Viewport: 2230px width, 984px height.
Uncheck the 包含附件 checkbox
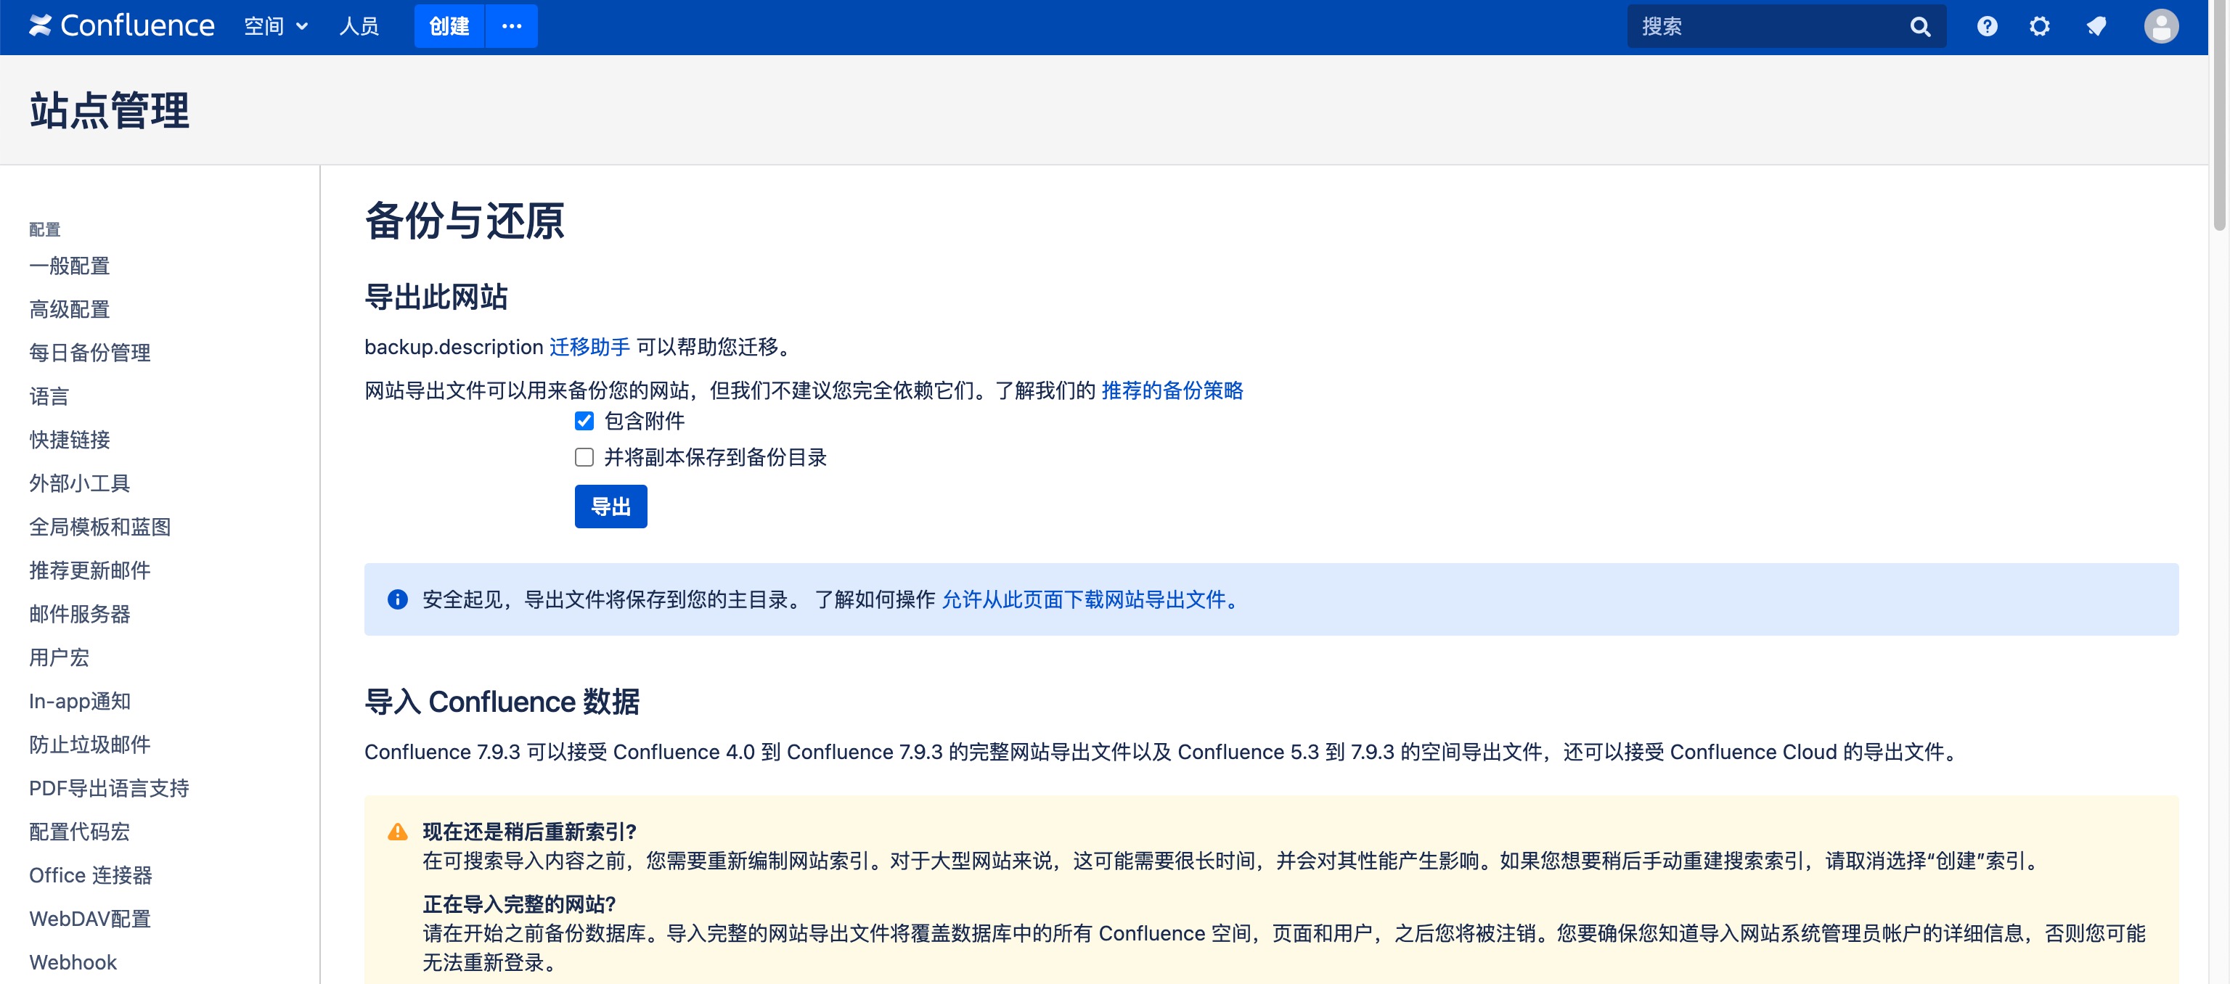coord(584,422)
